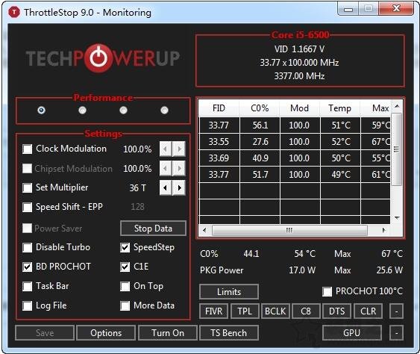Click the C0% column header
The height and width of the screenshot is (354, 420).
click(260, 108)
